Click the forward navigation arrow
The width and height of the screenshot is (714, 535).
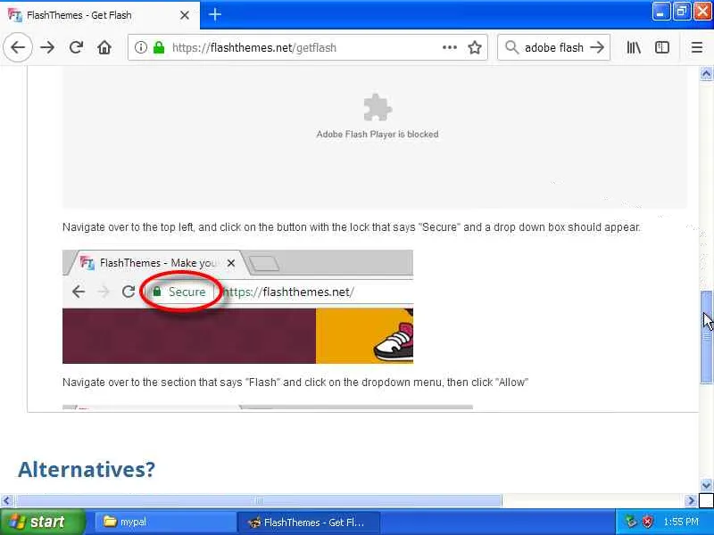point(47,47)
